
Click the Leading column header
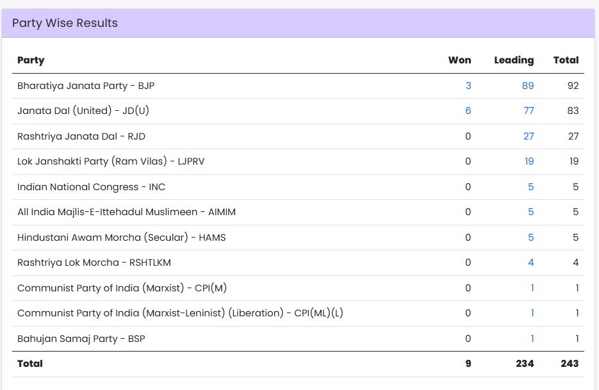pyautogui.click(x=514, y=60)
